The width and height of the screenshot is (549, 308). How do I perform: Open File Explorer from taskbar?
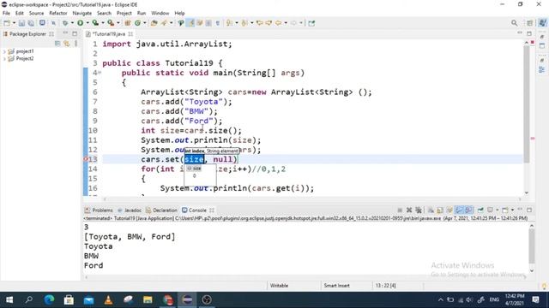(148, 299)
